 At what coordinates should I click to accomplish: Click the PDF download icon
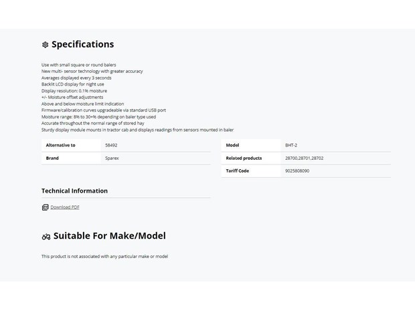(46, 207)
